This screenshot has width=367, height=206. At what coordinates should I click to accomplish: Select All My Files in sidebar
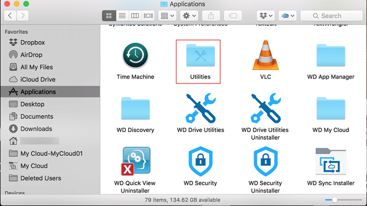click(x=50, y=67)
